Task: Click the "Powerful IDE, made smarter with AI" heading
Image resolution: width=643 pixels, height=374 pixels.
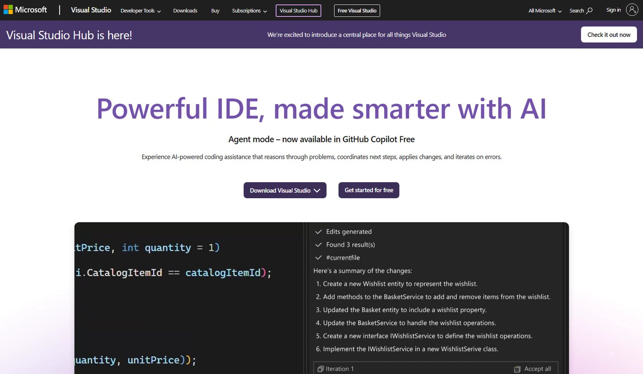Action: pos(321,109)
